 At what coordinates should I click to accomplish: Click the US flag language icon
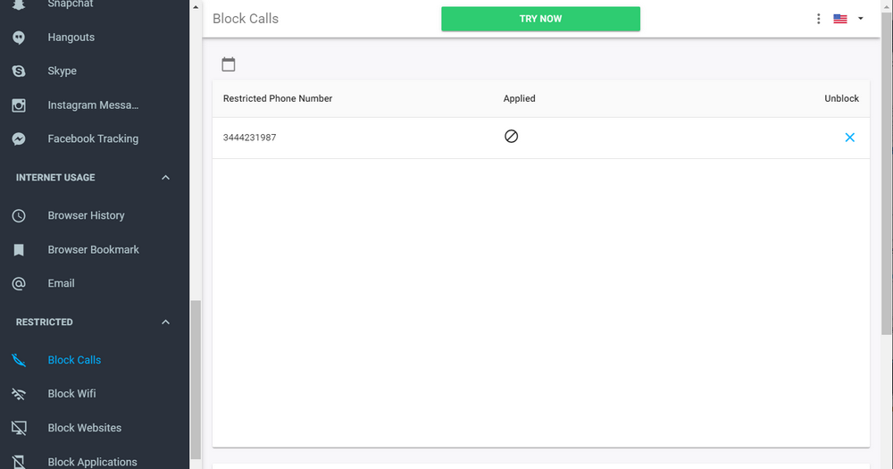pos(840,19)
